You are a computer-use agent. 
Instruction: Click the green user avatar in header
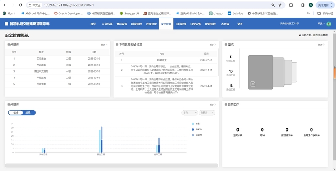(329, 24)
